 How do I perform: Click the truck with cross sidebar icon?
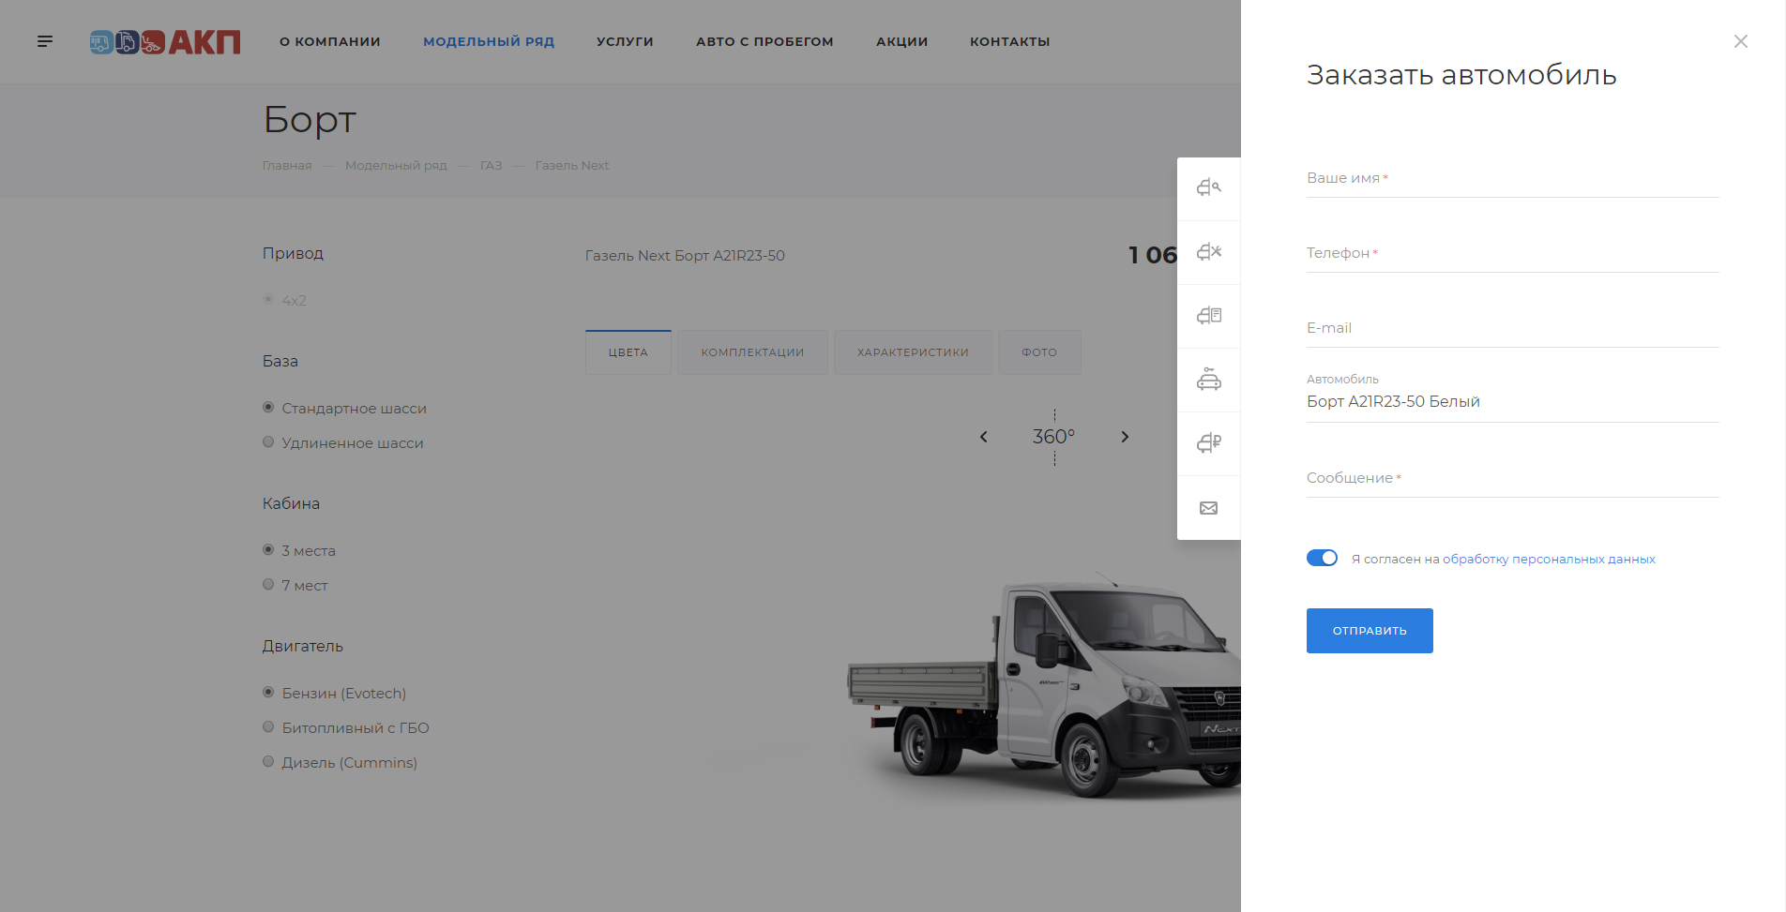(x=1209, y=252)
